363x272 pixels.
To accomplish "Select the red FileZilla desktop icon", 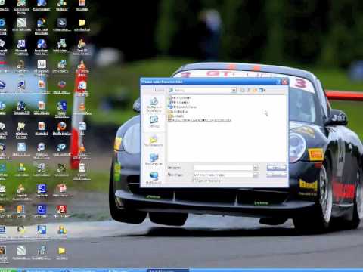I will click(61, 211).
